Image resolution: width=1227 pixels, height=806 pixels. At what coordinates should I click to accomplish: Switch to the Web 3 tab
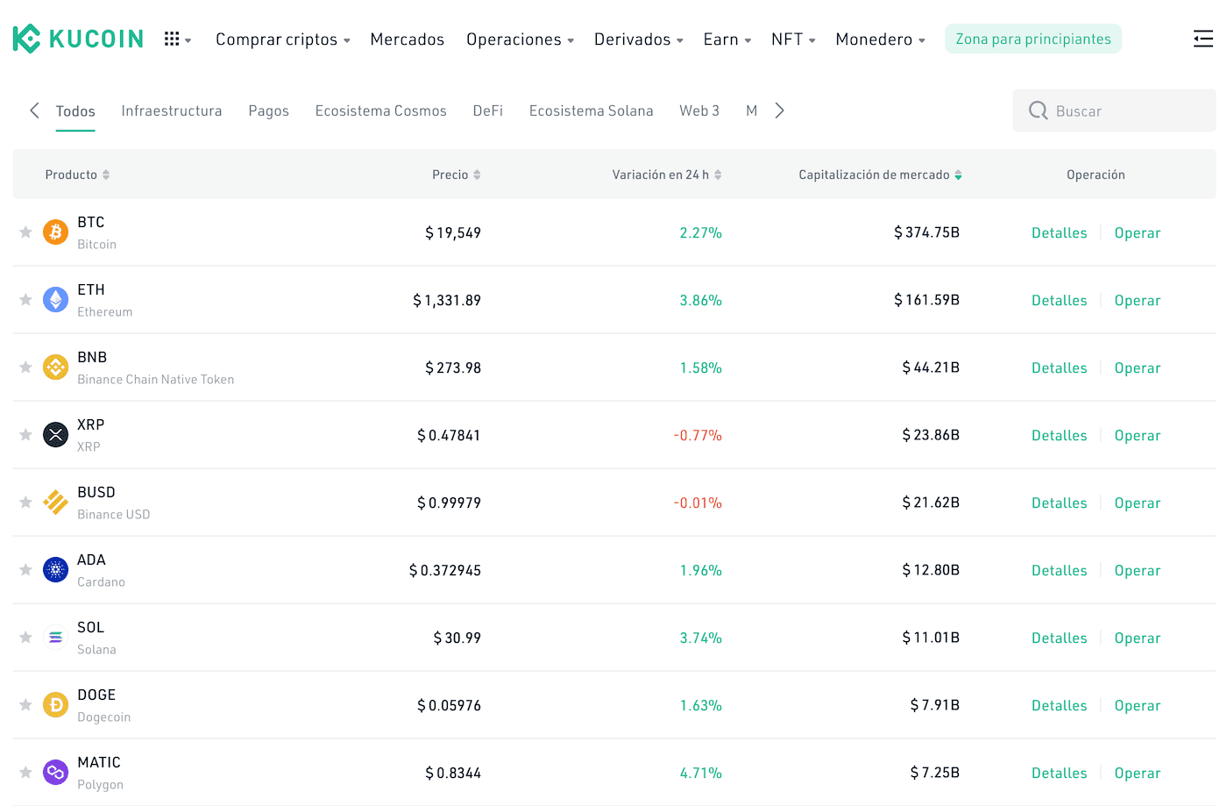click(699, 111)
